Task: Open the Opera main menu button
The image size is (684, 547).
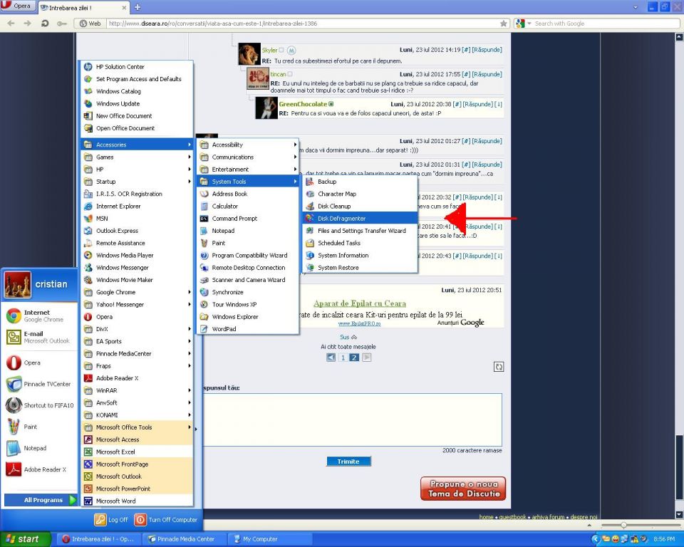Action: [x=18, y=6]
